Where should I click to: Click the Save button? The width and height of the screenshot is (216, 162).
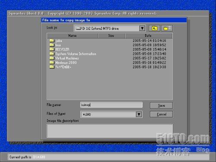click(161, 105)
